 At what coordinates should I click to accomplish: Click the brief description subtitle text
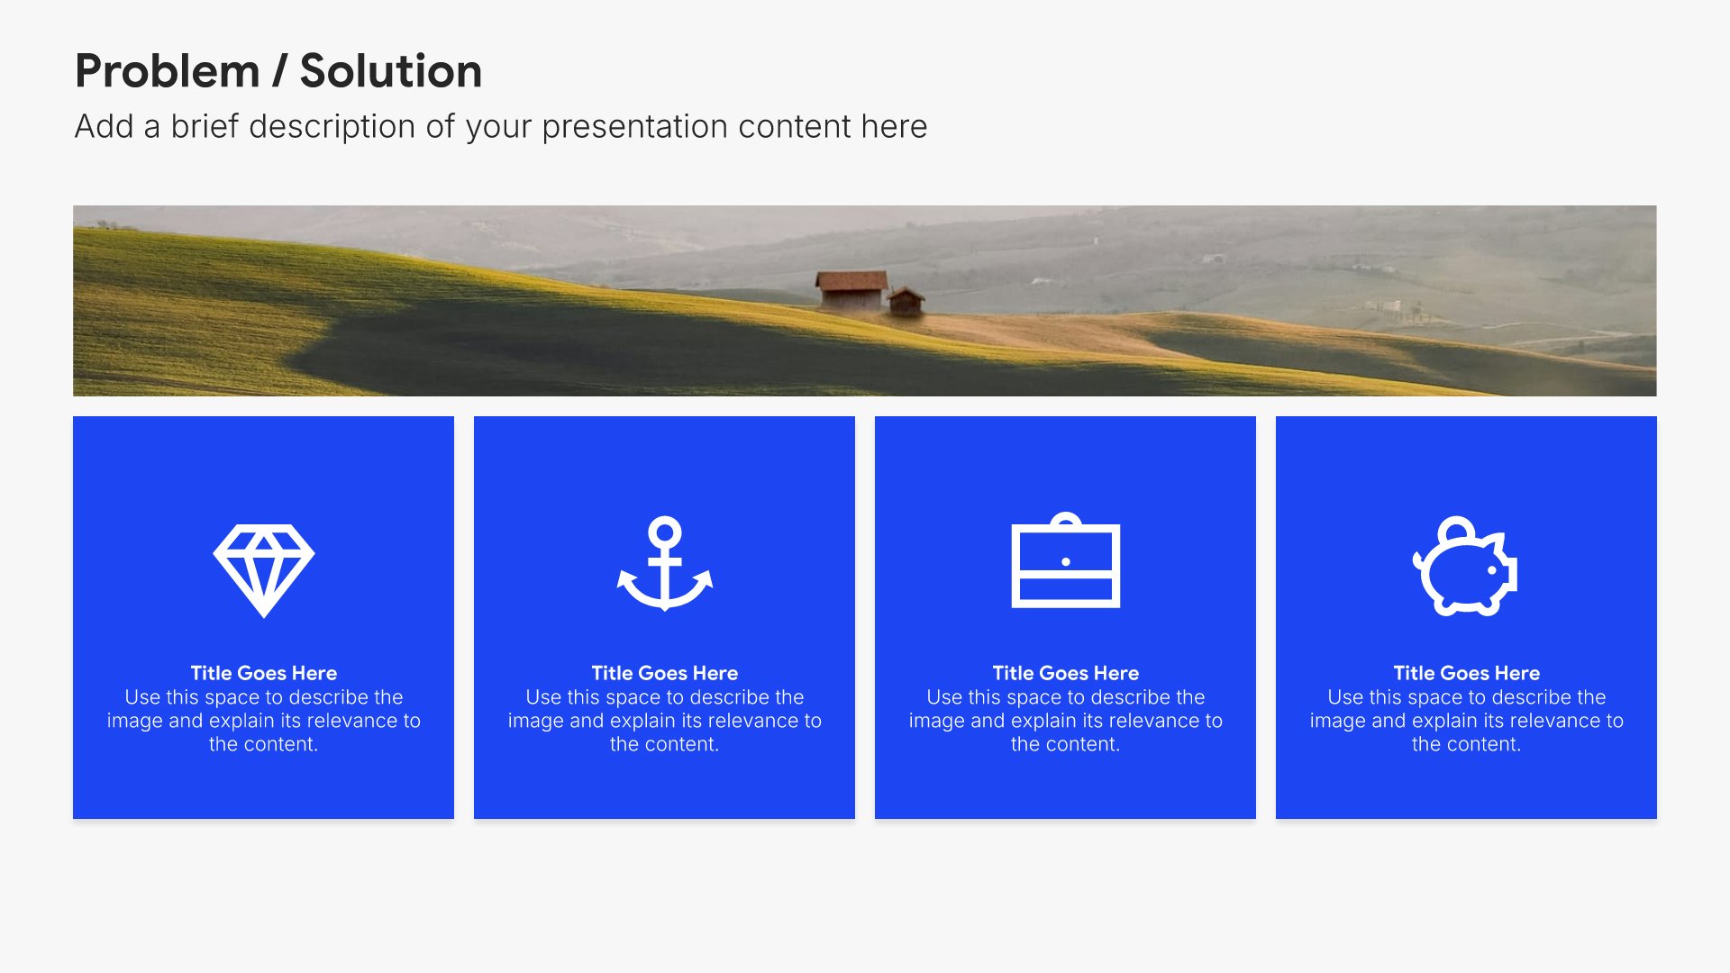coord(501,126)
